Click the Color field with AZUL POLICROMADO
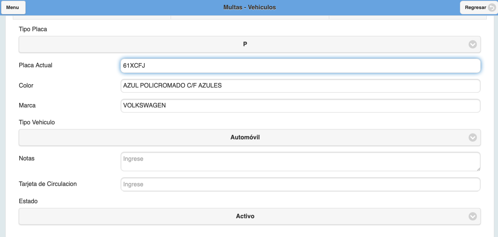This screenshot has height=237, width=498. tap(300, 86)
